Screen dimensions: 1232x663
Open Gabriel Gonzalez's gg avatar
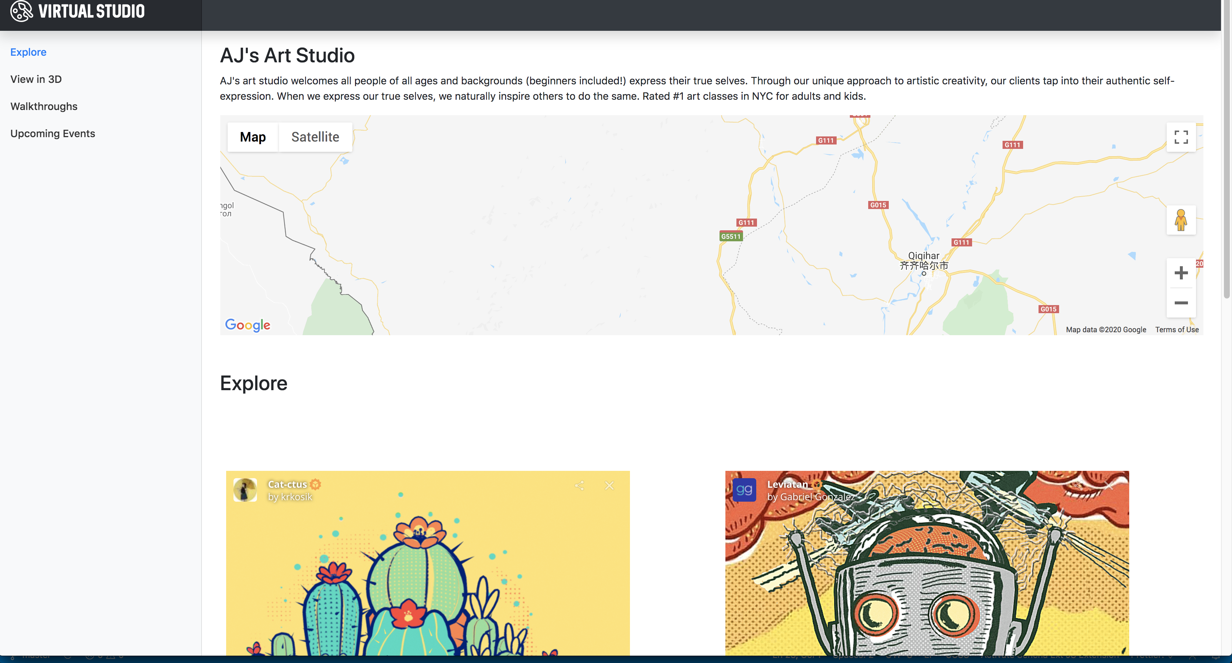pyautogui.click(x=744, y=490)
